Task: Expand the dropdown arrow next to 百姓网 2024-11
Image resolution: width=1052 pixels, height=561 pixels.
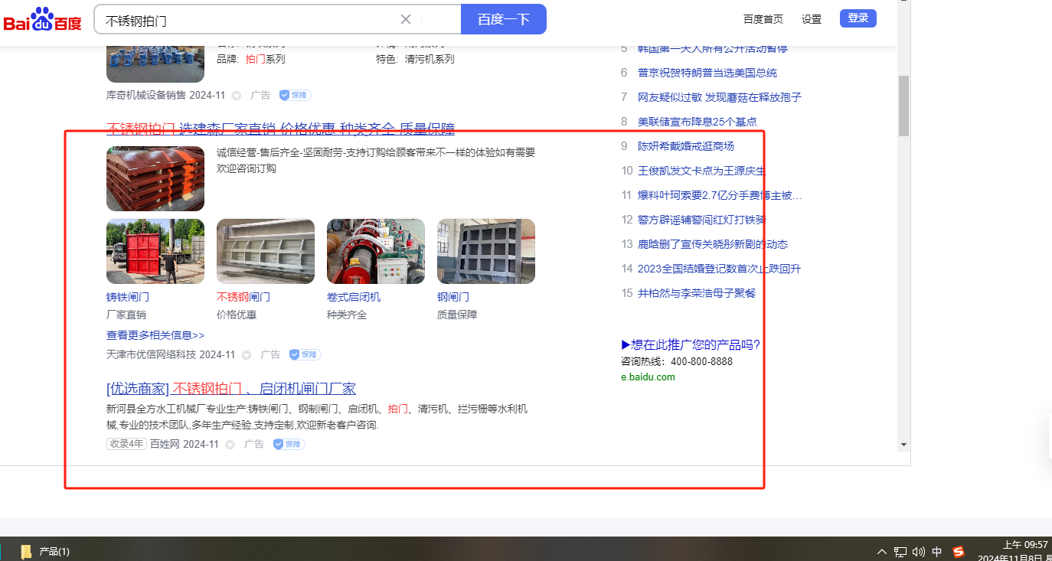Action: [x=230, y=445]
